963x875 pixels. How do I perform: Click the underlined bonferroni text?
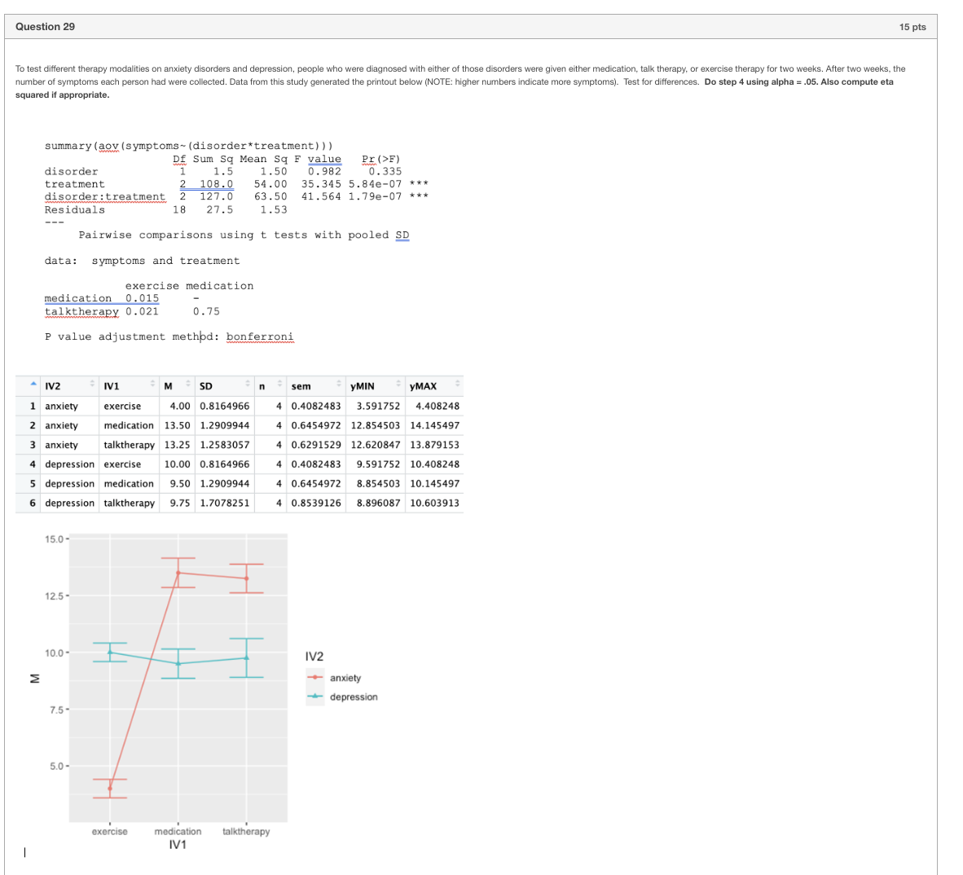pyautogui.click(x=260, y=336)
